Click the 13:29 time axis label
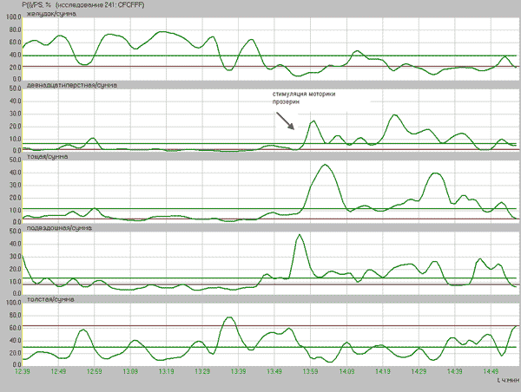521x392 pixels. click(202, 371)
